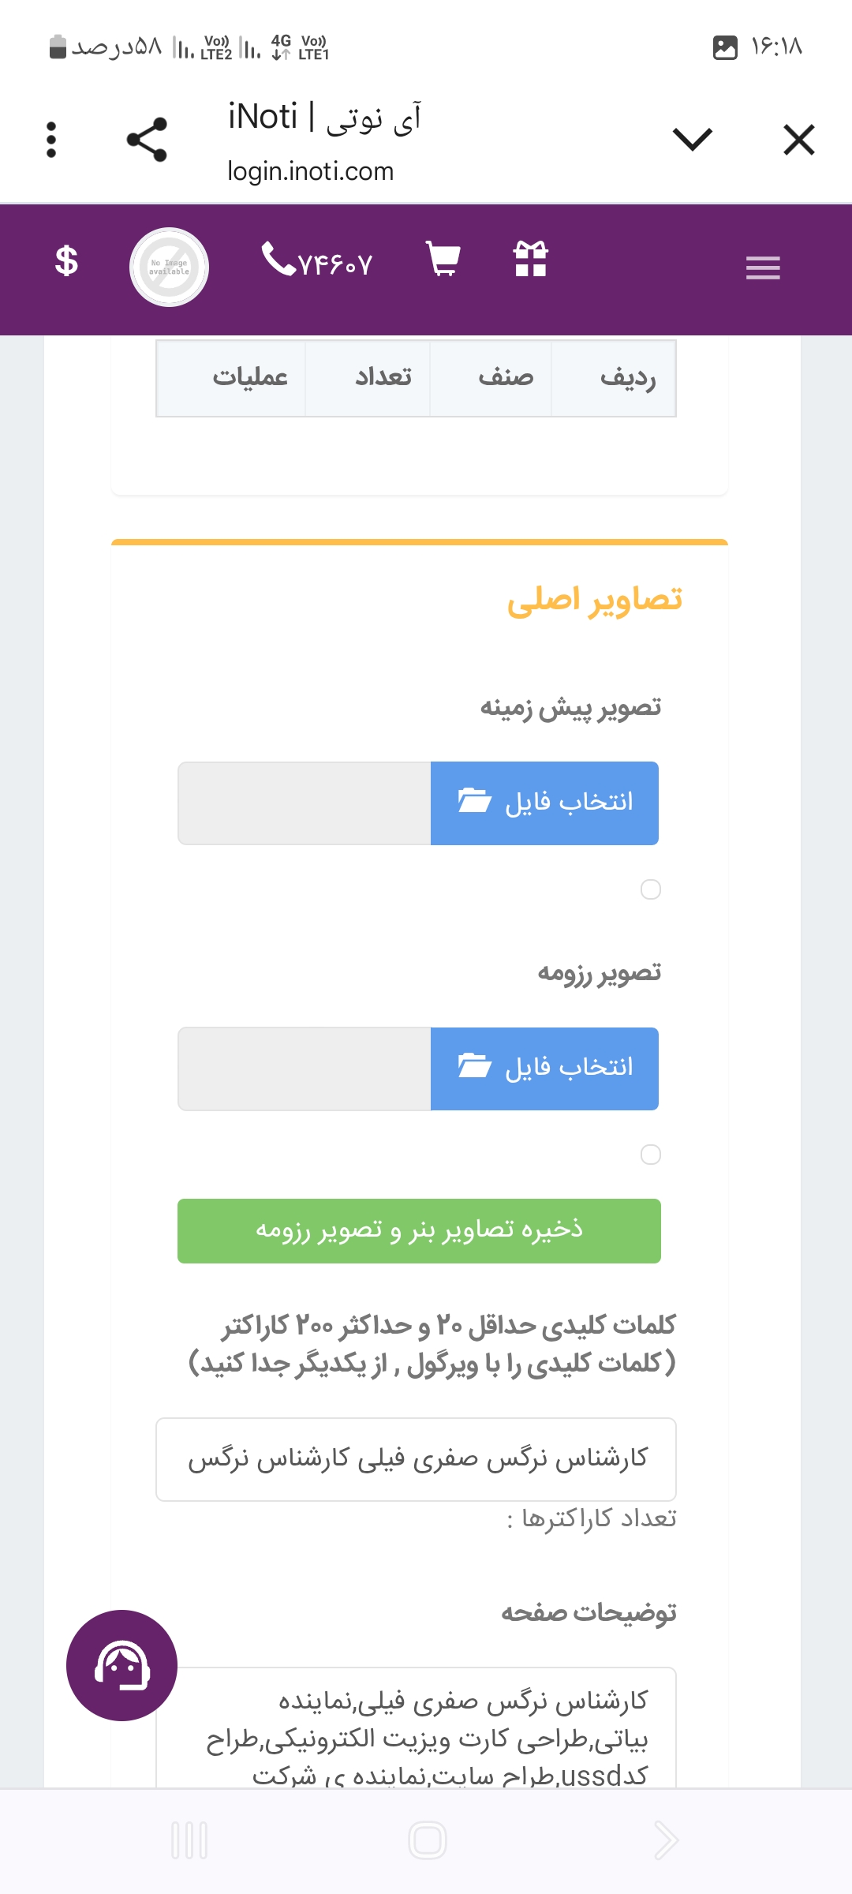
Task: Open the three-dot overflow menu
Action: coord(50,140)
